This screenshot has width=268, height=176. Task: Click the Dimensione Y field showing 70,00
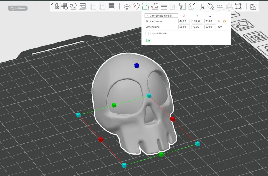(197, 27)
